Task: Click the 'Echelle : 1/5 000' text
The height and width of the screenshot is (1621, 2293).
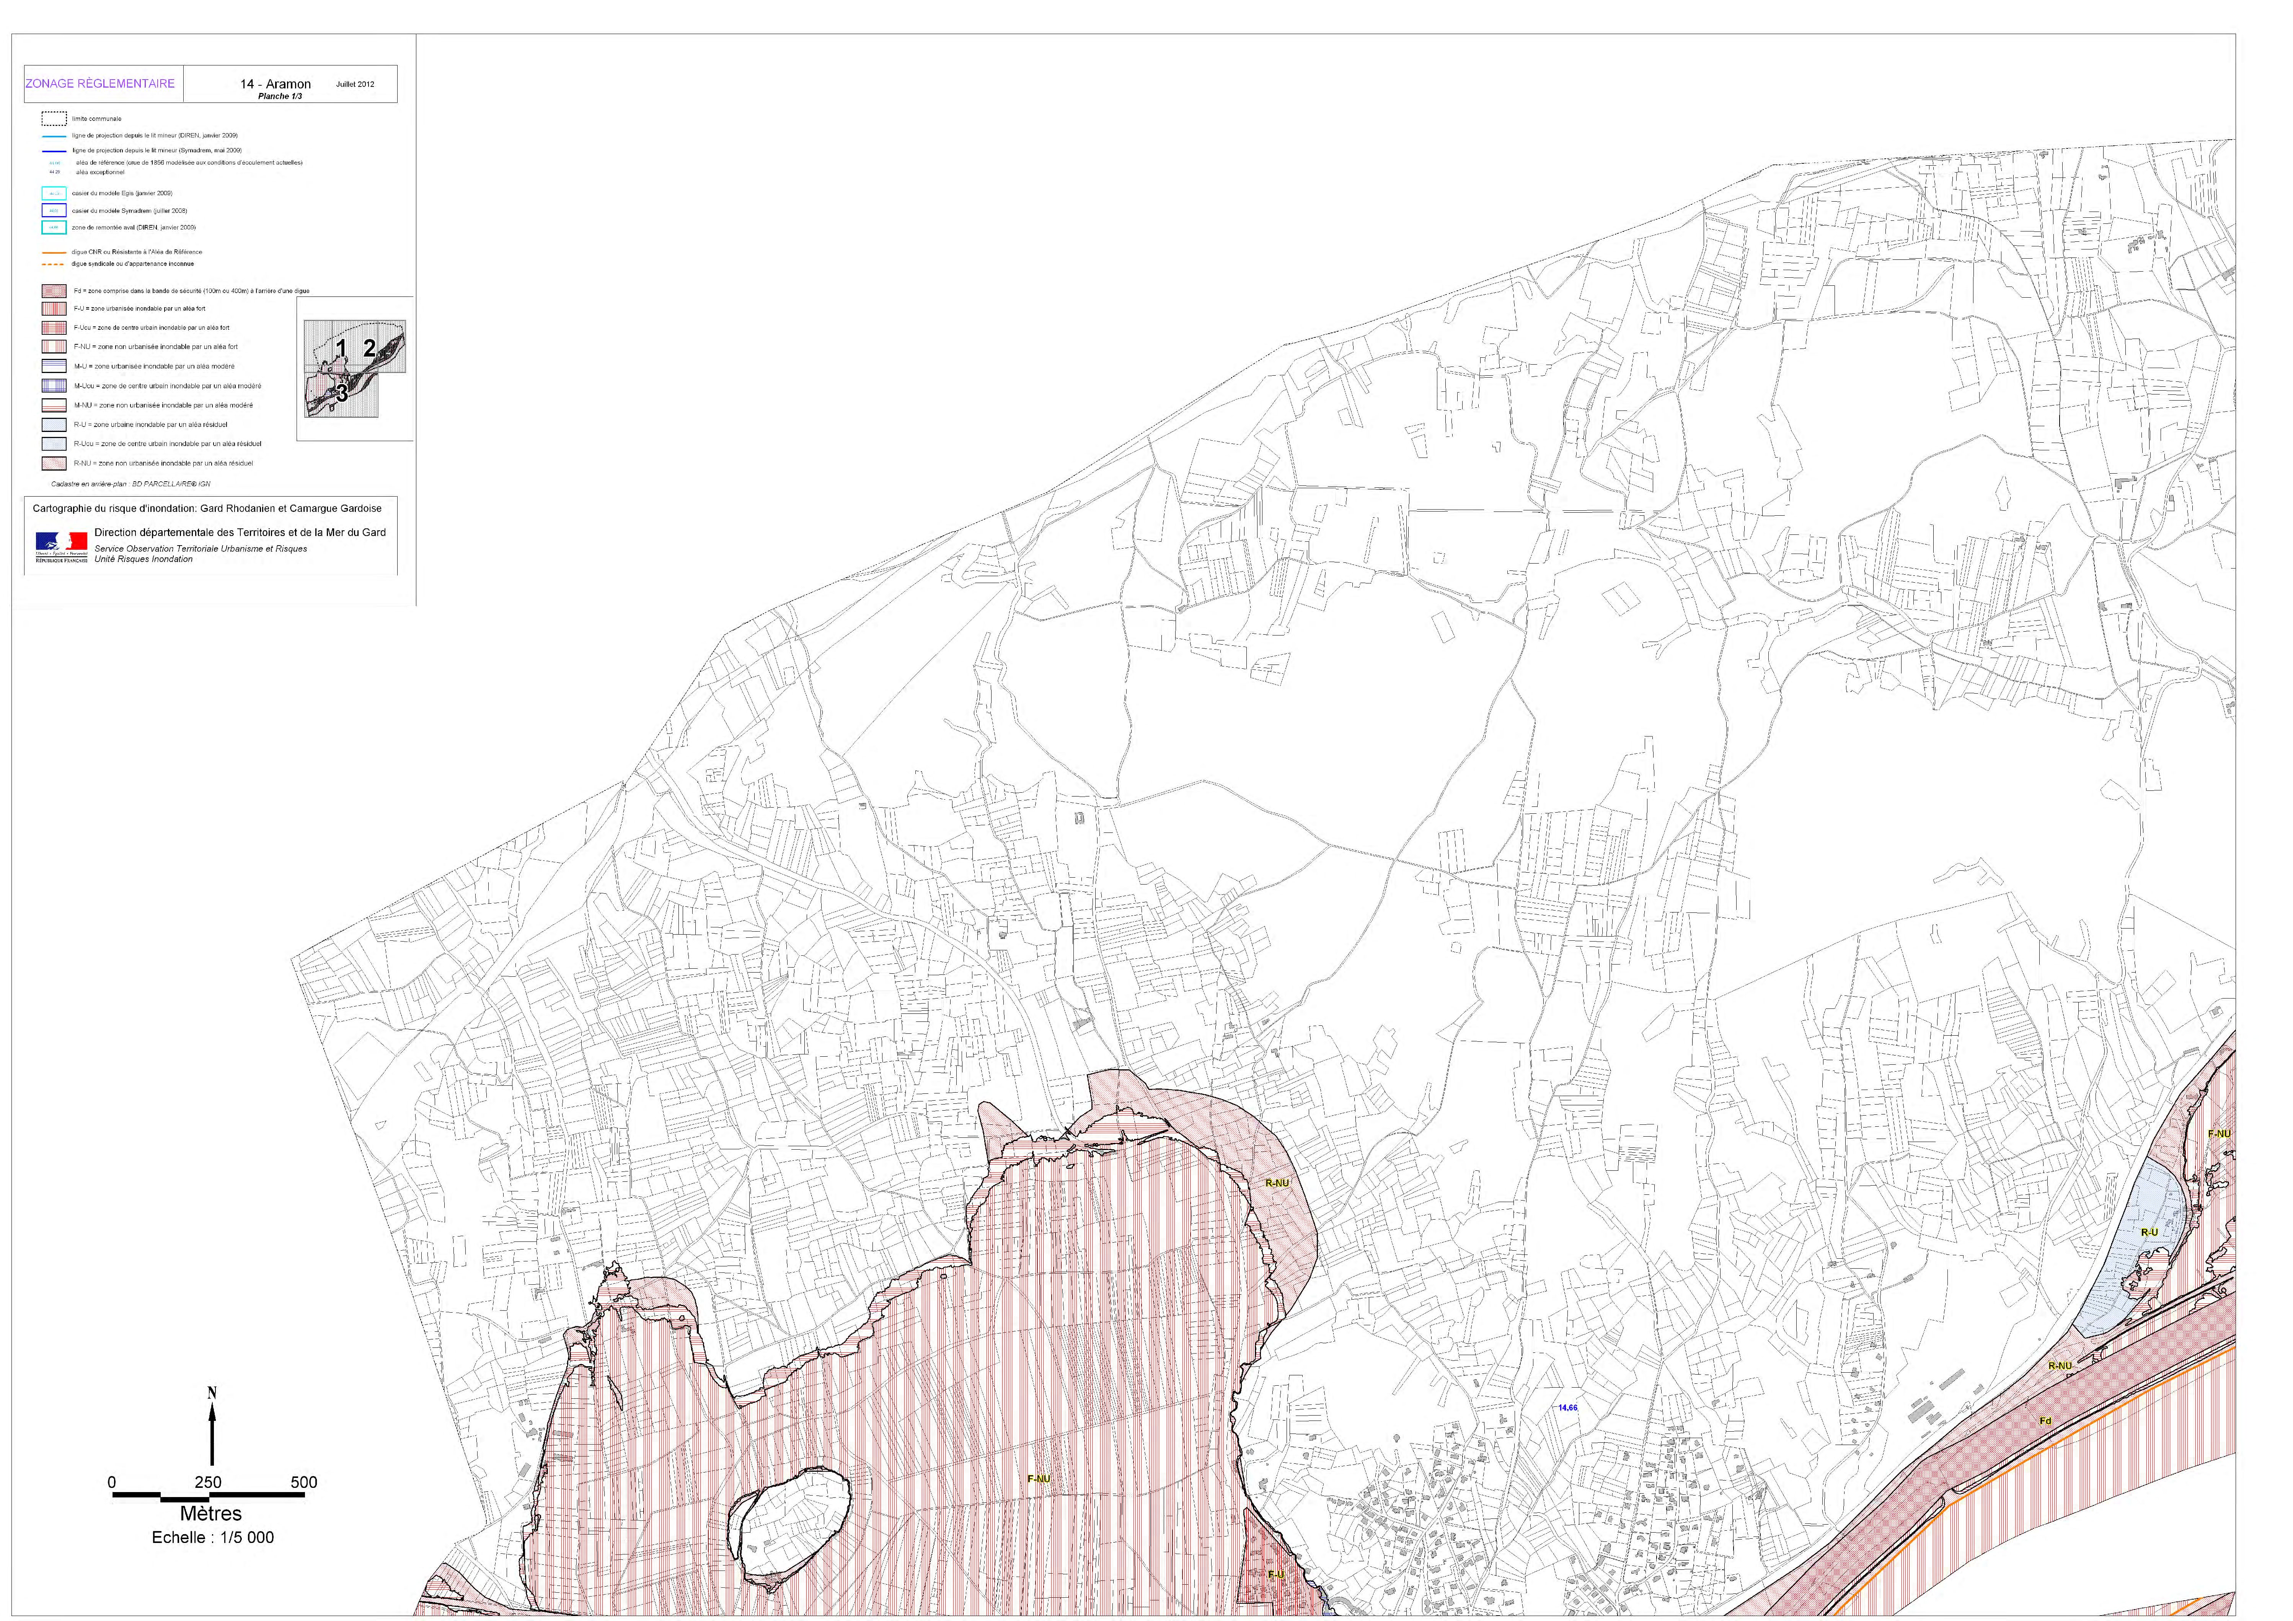Action: click(x=213, y=1538)
